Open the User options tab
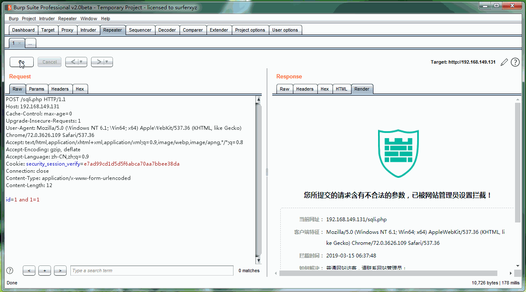This screenshot has width=526, height=292. pyautogui.click(x=285, y=30)
